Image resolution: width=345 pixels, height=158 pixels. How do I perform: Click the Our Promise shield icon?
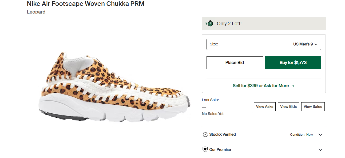click(205, 150)
